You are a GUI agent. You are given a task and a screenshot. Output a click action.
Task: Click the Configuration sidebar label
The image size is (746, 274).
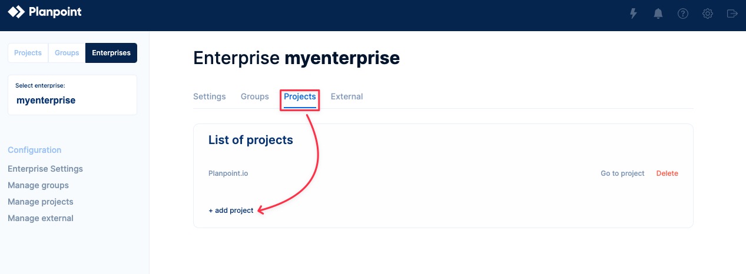[x=35, y=150]
